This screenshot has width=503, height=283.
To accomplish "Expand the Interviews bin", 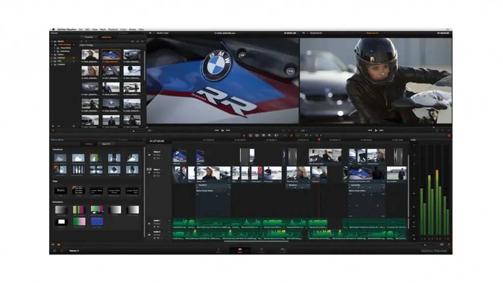I will [55, 51].
